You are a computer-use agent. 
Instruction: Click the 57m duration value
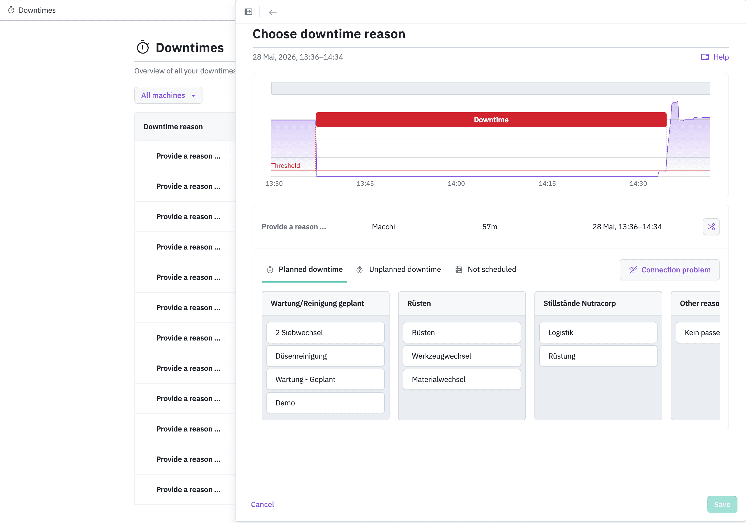[490, 227]
